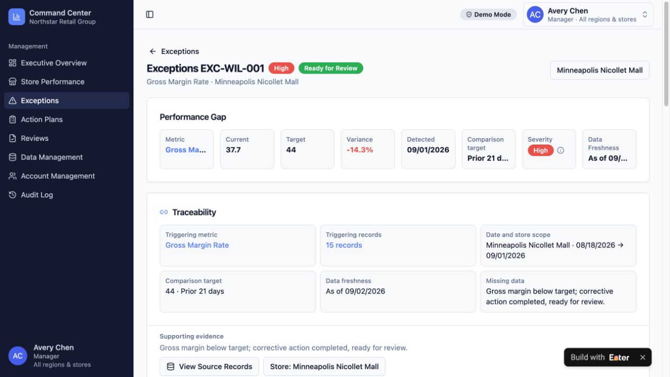
Task: Click the Command Center logo icon
Action: point(16,17)
